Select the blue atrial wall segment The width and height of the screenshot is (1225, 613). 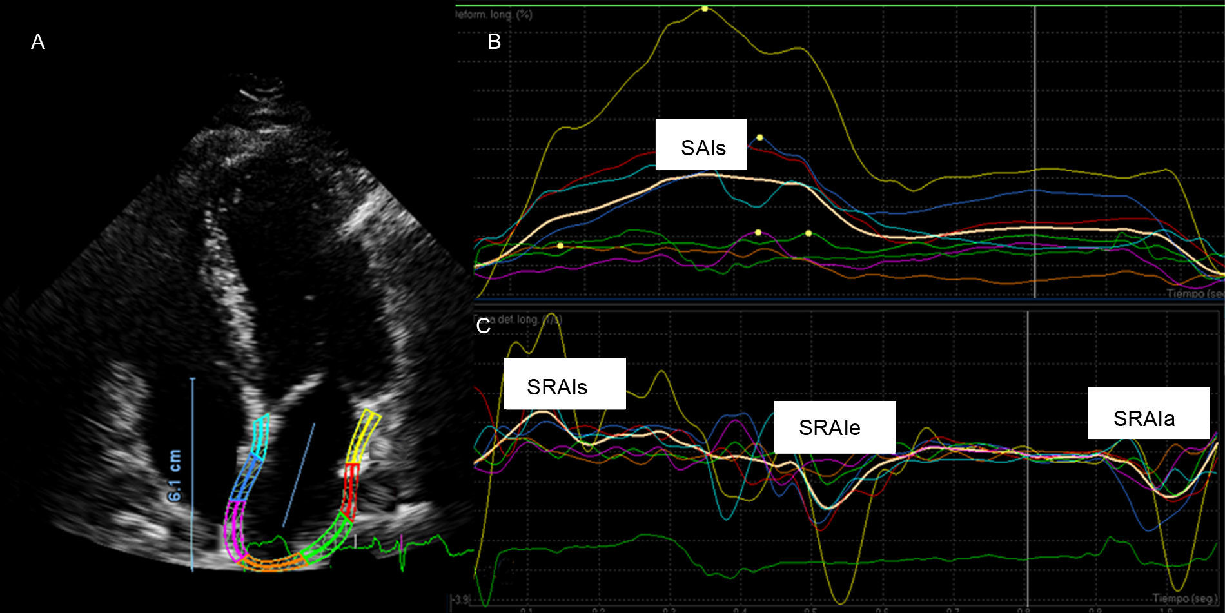247,478
